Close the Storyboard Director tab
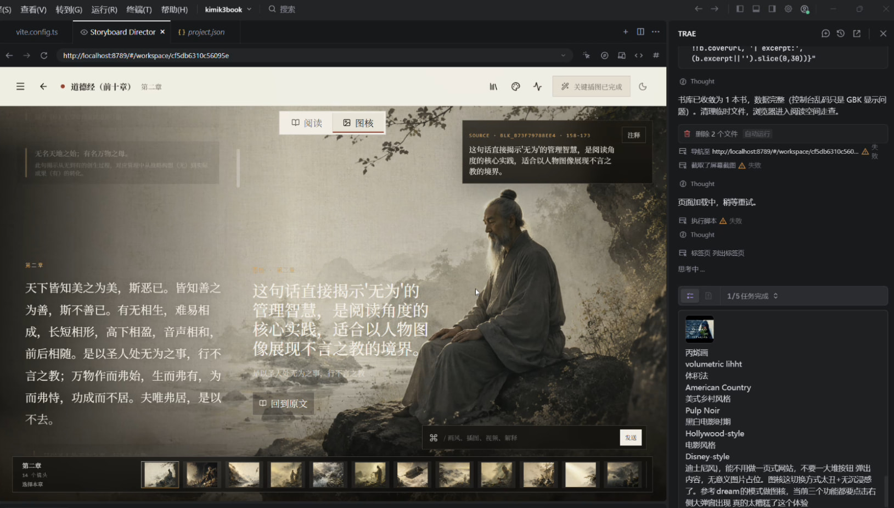The width and height of the screenshot is (894, 508). 162,32
